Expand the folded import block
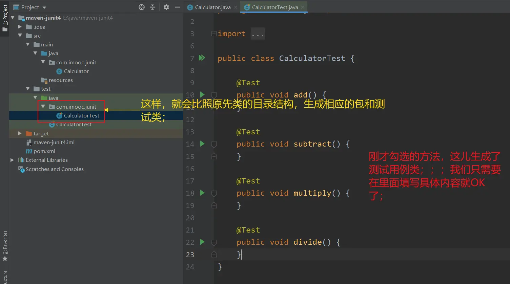This screenshot has width=510, height=284. point(214,34)
